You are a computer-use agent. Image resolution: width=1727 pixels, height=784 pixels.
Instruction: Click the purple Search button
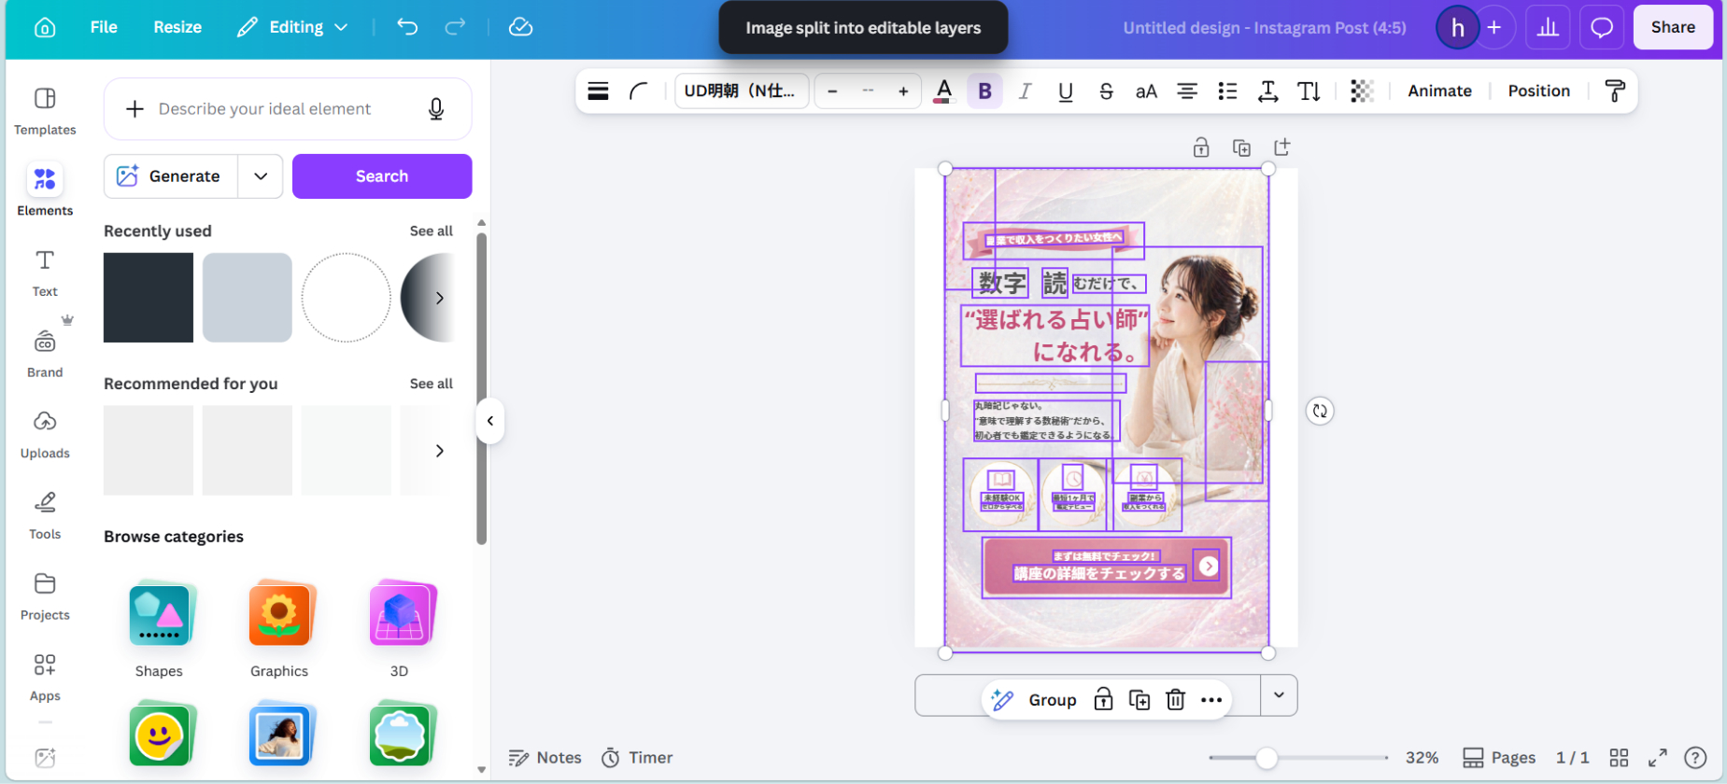pyautogui.click(x=382, y=176)
